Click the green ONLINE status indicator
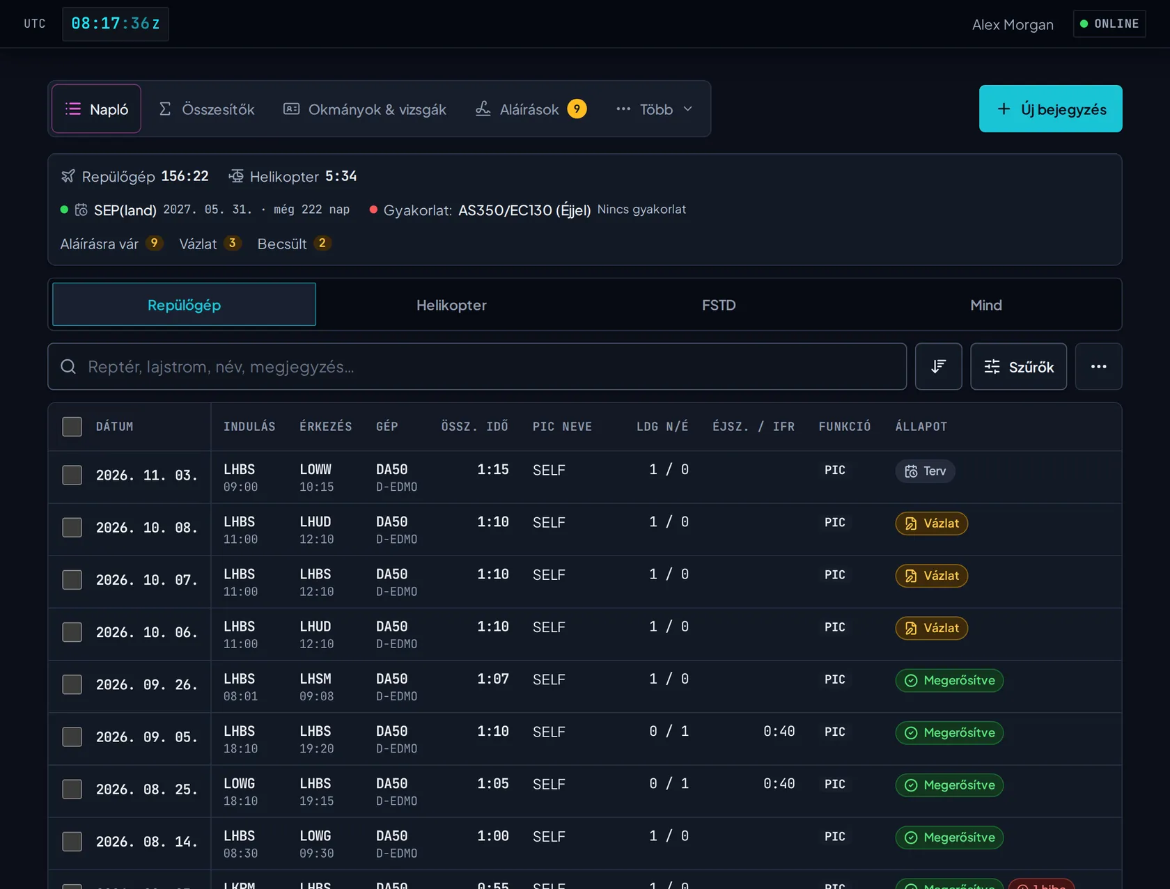 1109,24
